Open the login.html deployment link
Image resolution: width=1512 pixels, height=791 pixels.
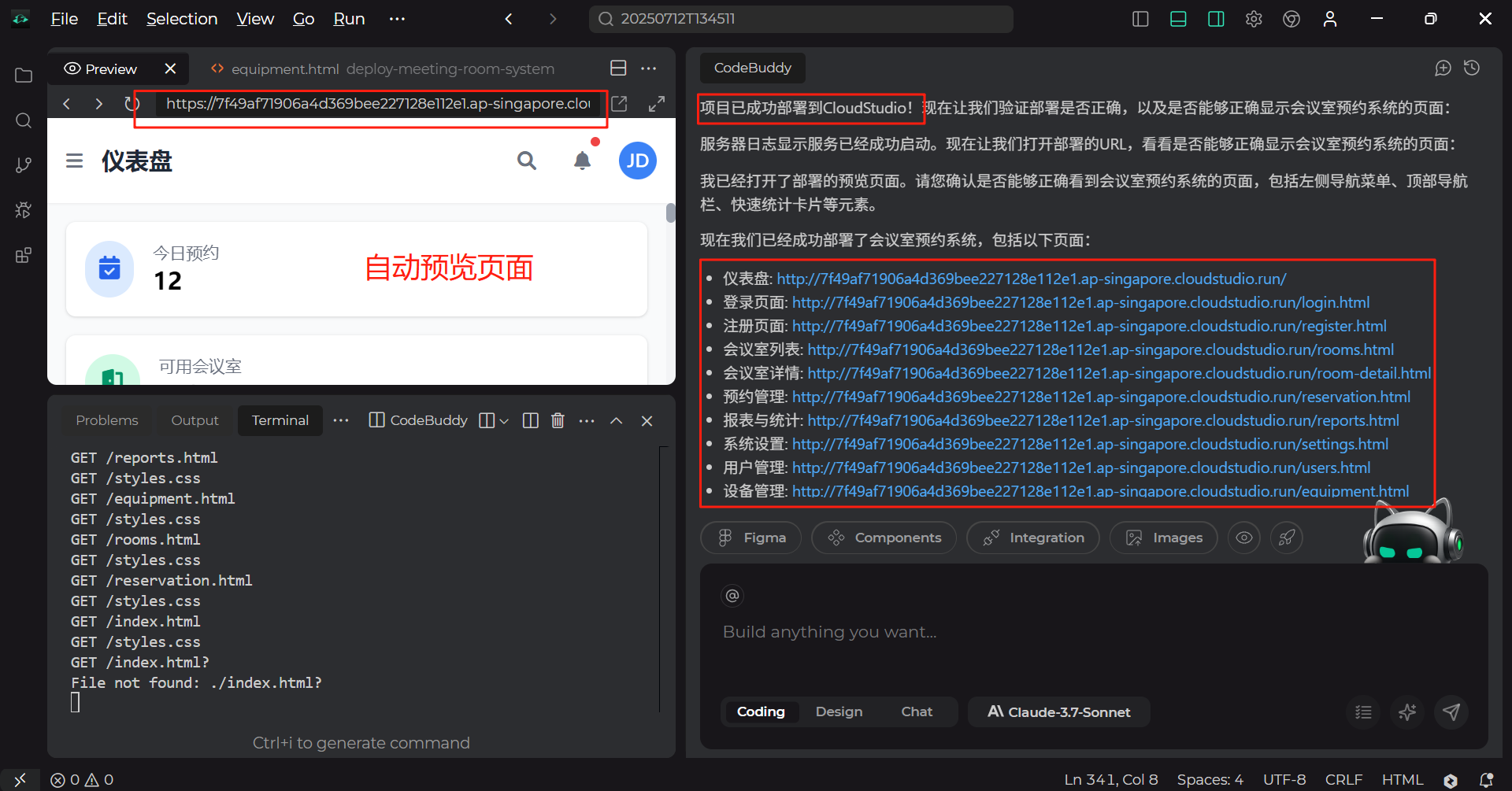coord(1080,303)
